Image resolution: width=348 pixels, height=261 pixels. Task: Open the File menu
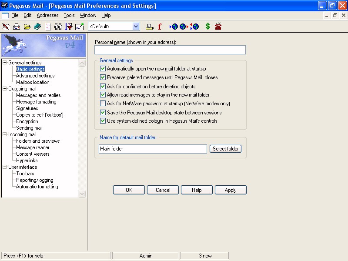pos(15,15)
